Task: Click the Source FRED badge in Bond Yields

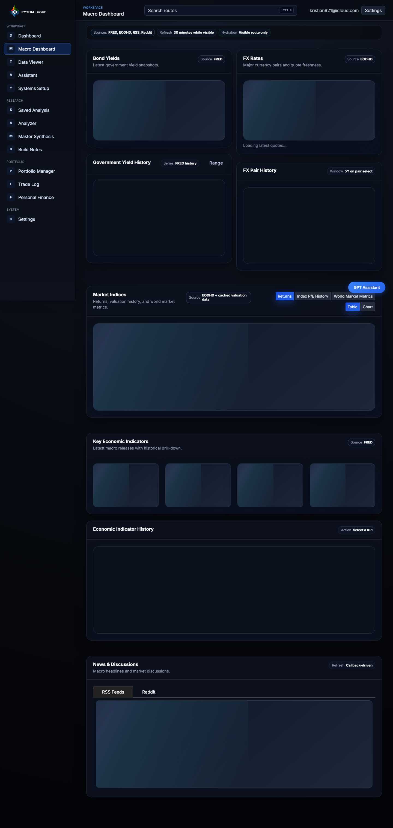Action: (211, 59)
